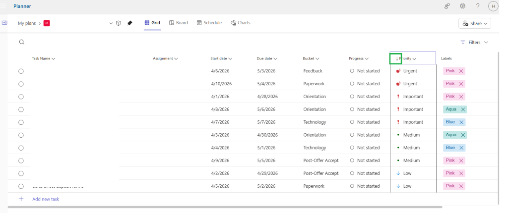
Task: Open the Help question mark icon
Action: coord(478,6)
